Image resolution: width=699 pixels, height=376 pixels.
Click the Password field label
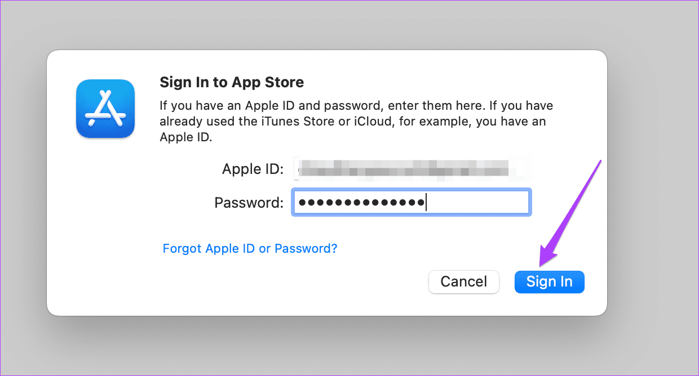249,203
